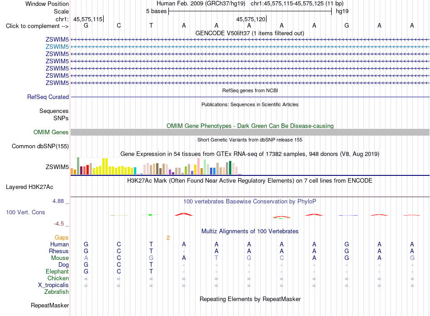430x316 pixels.
Task: Click the bright green PhyloP conservation bar
Action: pos(150,215)
